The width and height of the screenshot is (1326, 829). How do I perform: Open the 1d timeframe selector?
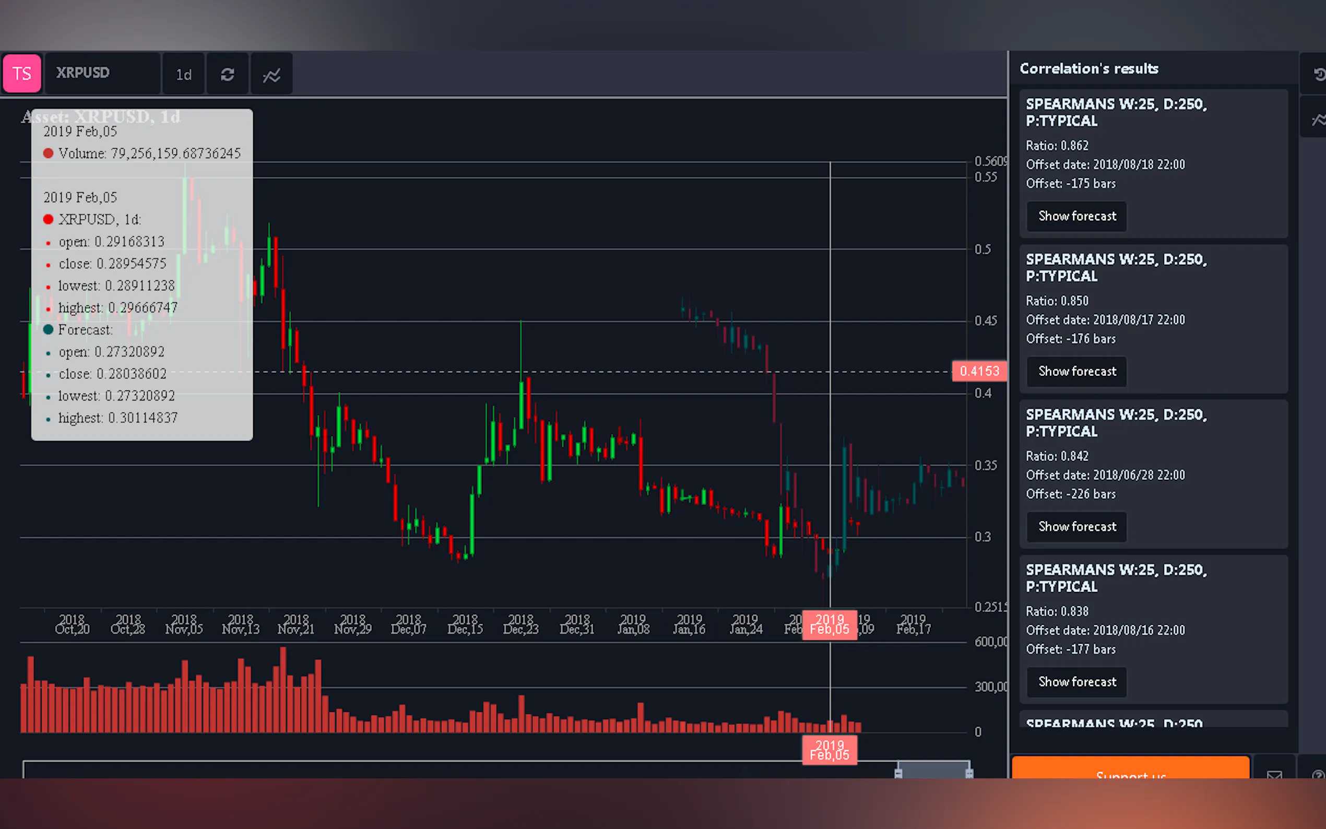pos(184,74)
